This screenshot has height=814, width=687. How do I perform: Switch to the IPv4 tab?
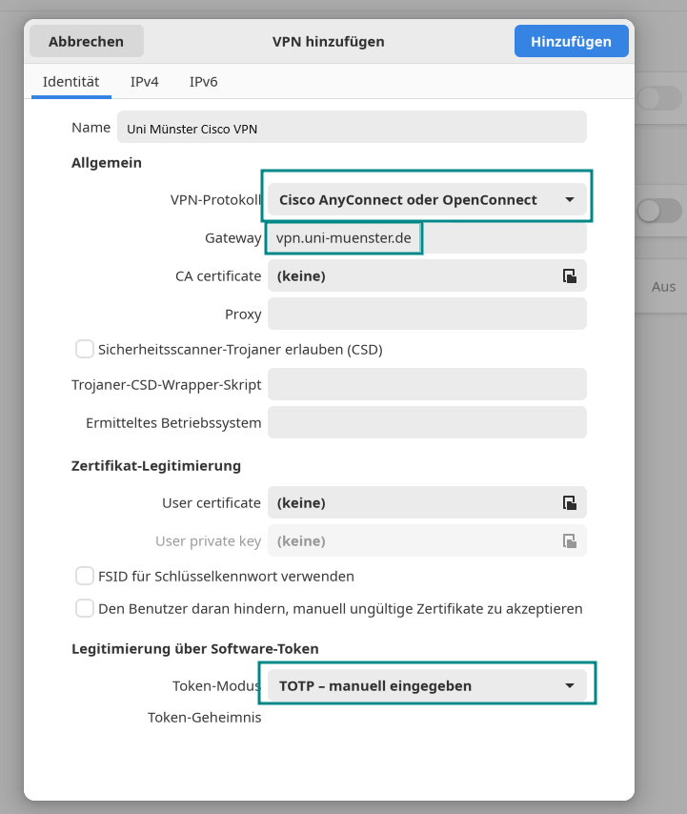[x=144, y=82]
